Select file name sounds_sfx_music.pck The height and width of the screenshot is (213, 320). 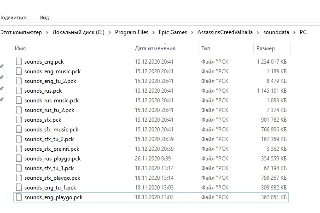52,130
